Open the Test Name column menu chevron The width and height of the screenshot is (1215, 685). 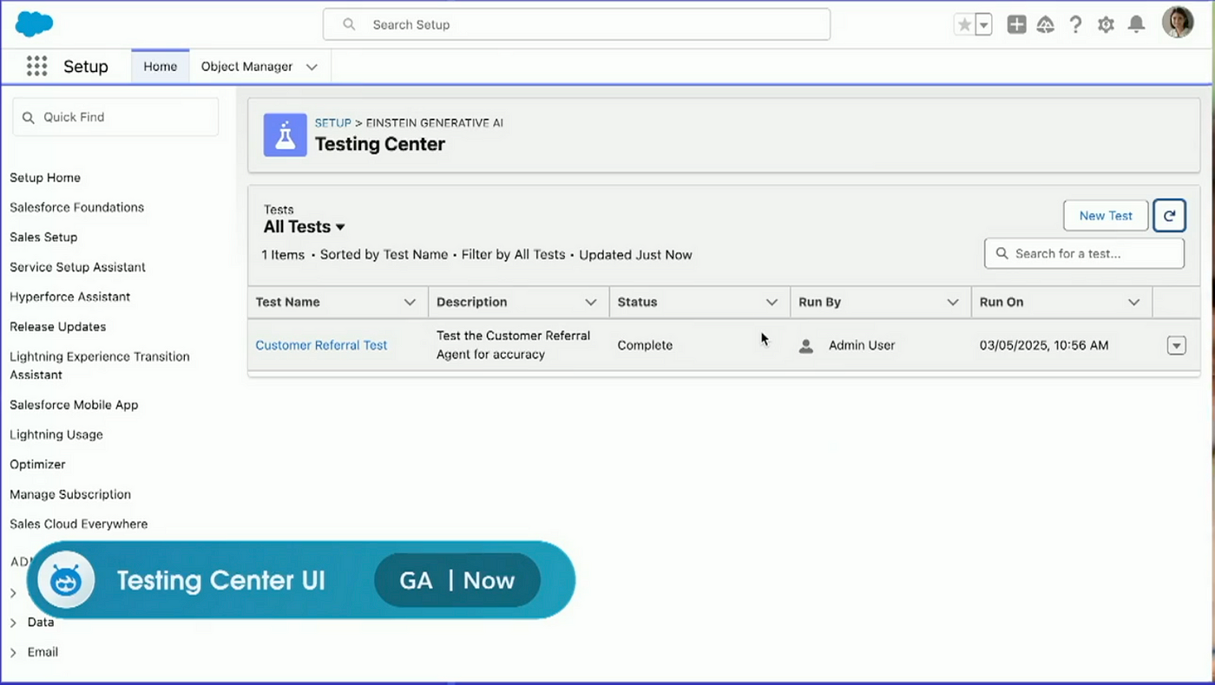coord(410,302)
